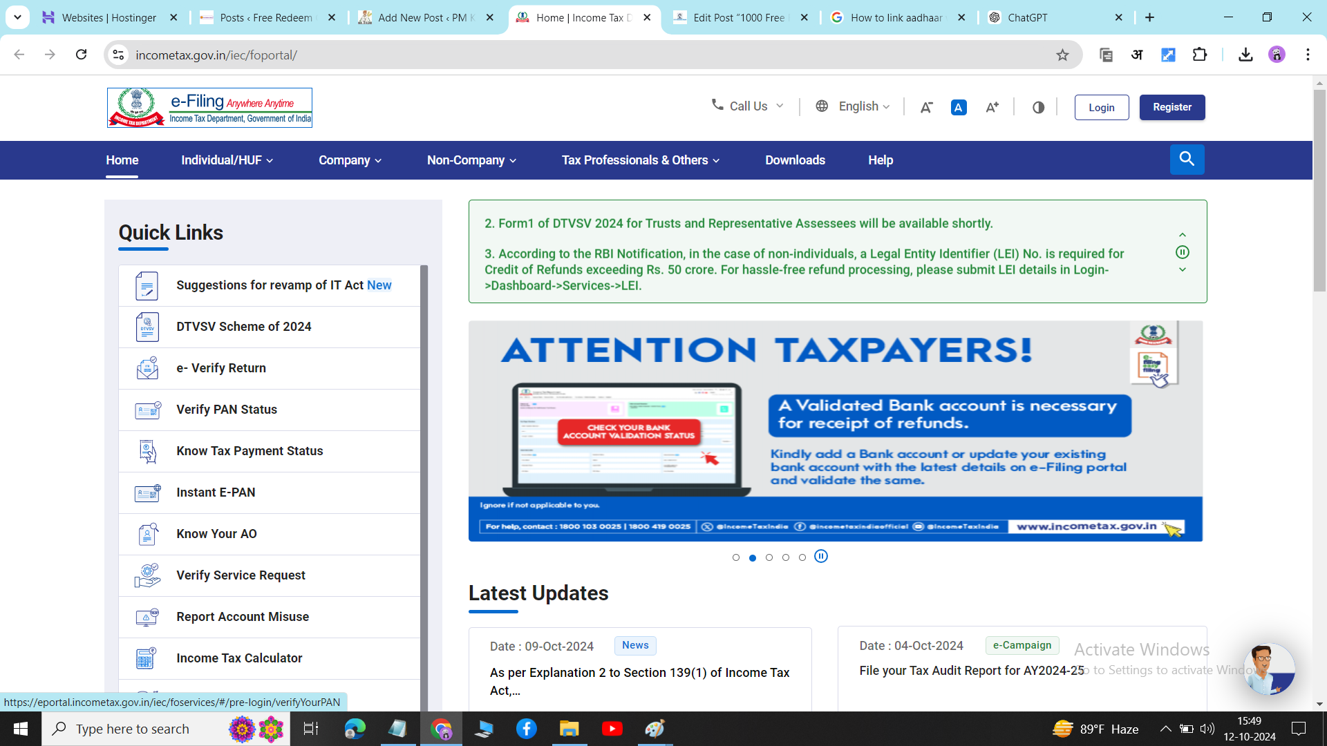The width and height of the screenshot is (1327, 746).
Task: Click the Login button
Action: pos(1102,106)
